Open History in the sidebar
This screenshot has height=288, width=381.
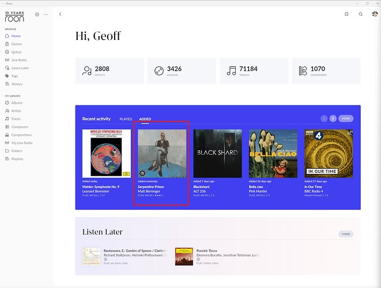[x=17, y=84]
